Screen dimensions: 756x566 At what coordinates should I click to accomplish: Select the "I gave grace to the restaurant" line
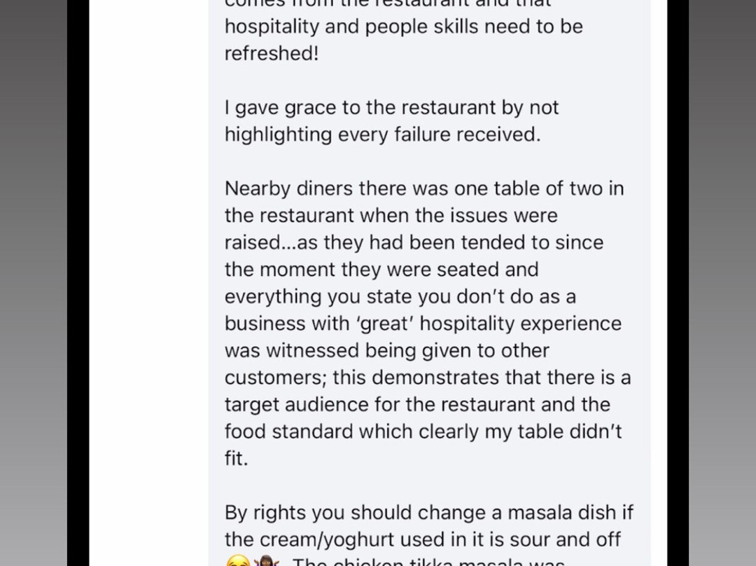tap(391, 108)
